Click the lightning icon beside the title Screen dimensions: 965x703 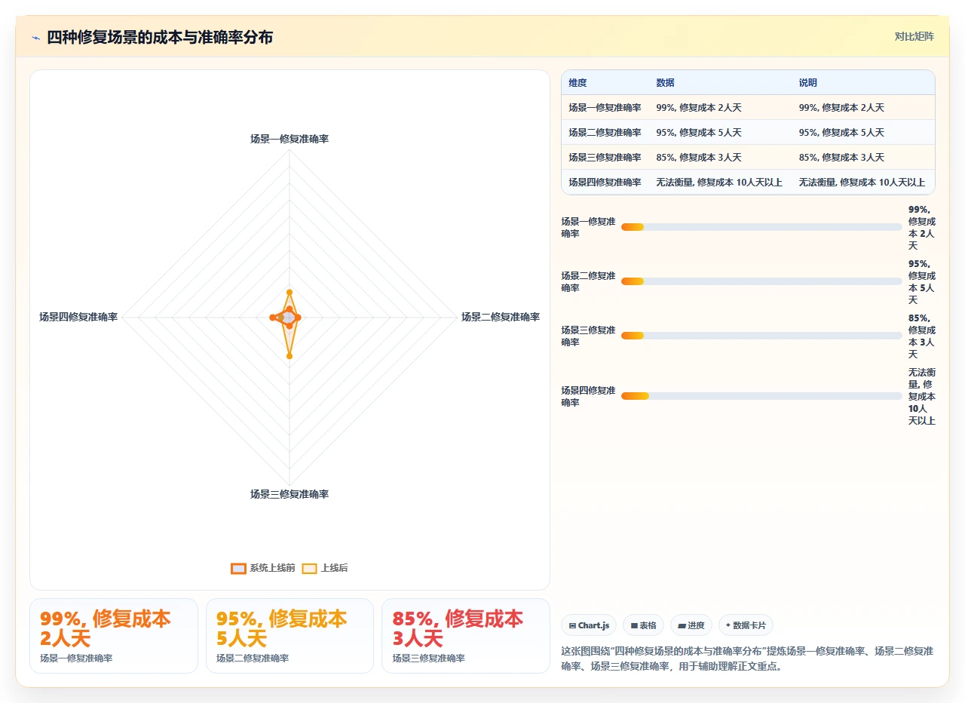(36, 38)
